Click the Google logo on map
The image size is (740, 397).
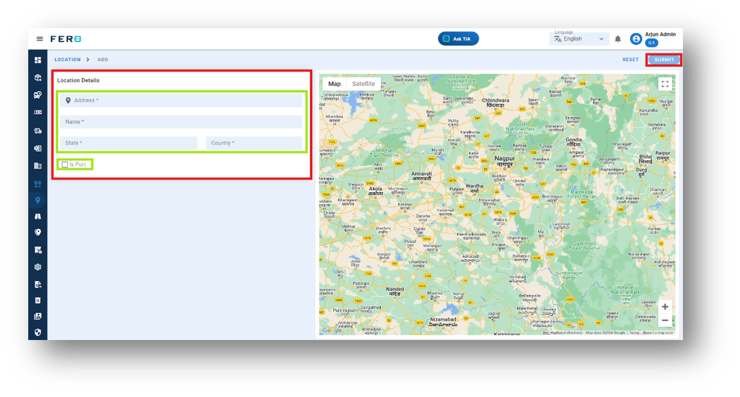[332, 330]
